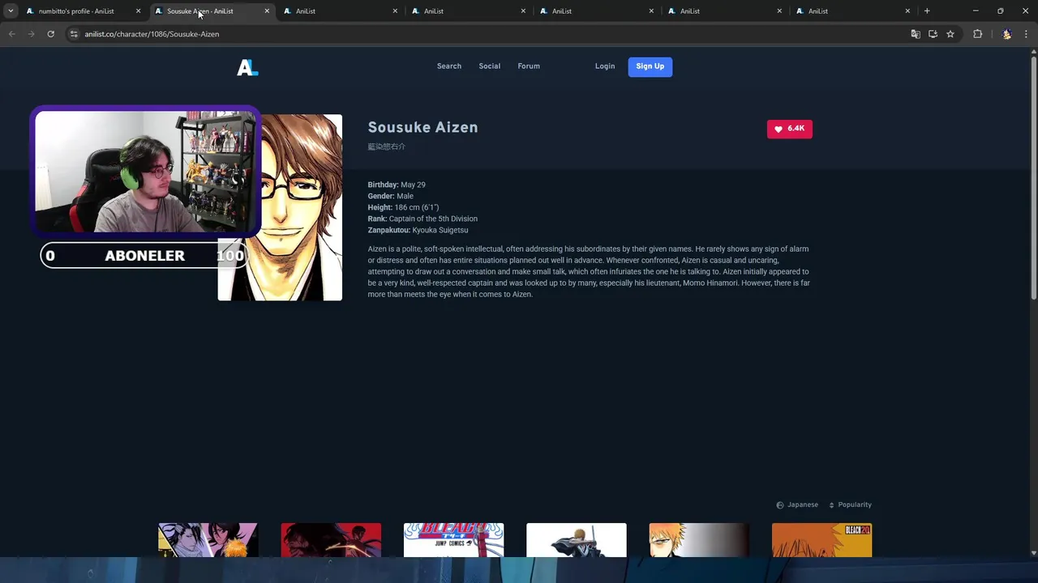Open the orange Bleach cover thumbnail

click(821, 540)
